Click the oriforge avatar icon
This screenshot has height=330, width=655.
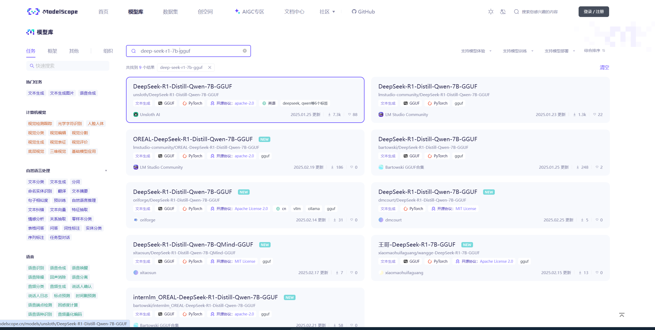click(136, 220)
